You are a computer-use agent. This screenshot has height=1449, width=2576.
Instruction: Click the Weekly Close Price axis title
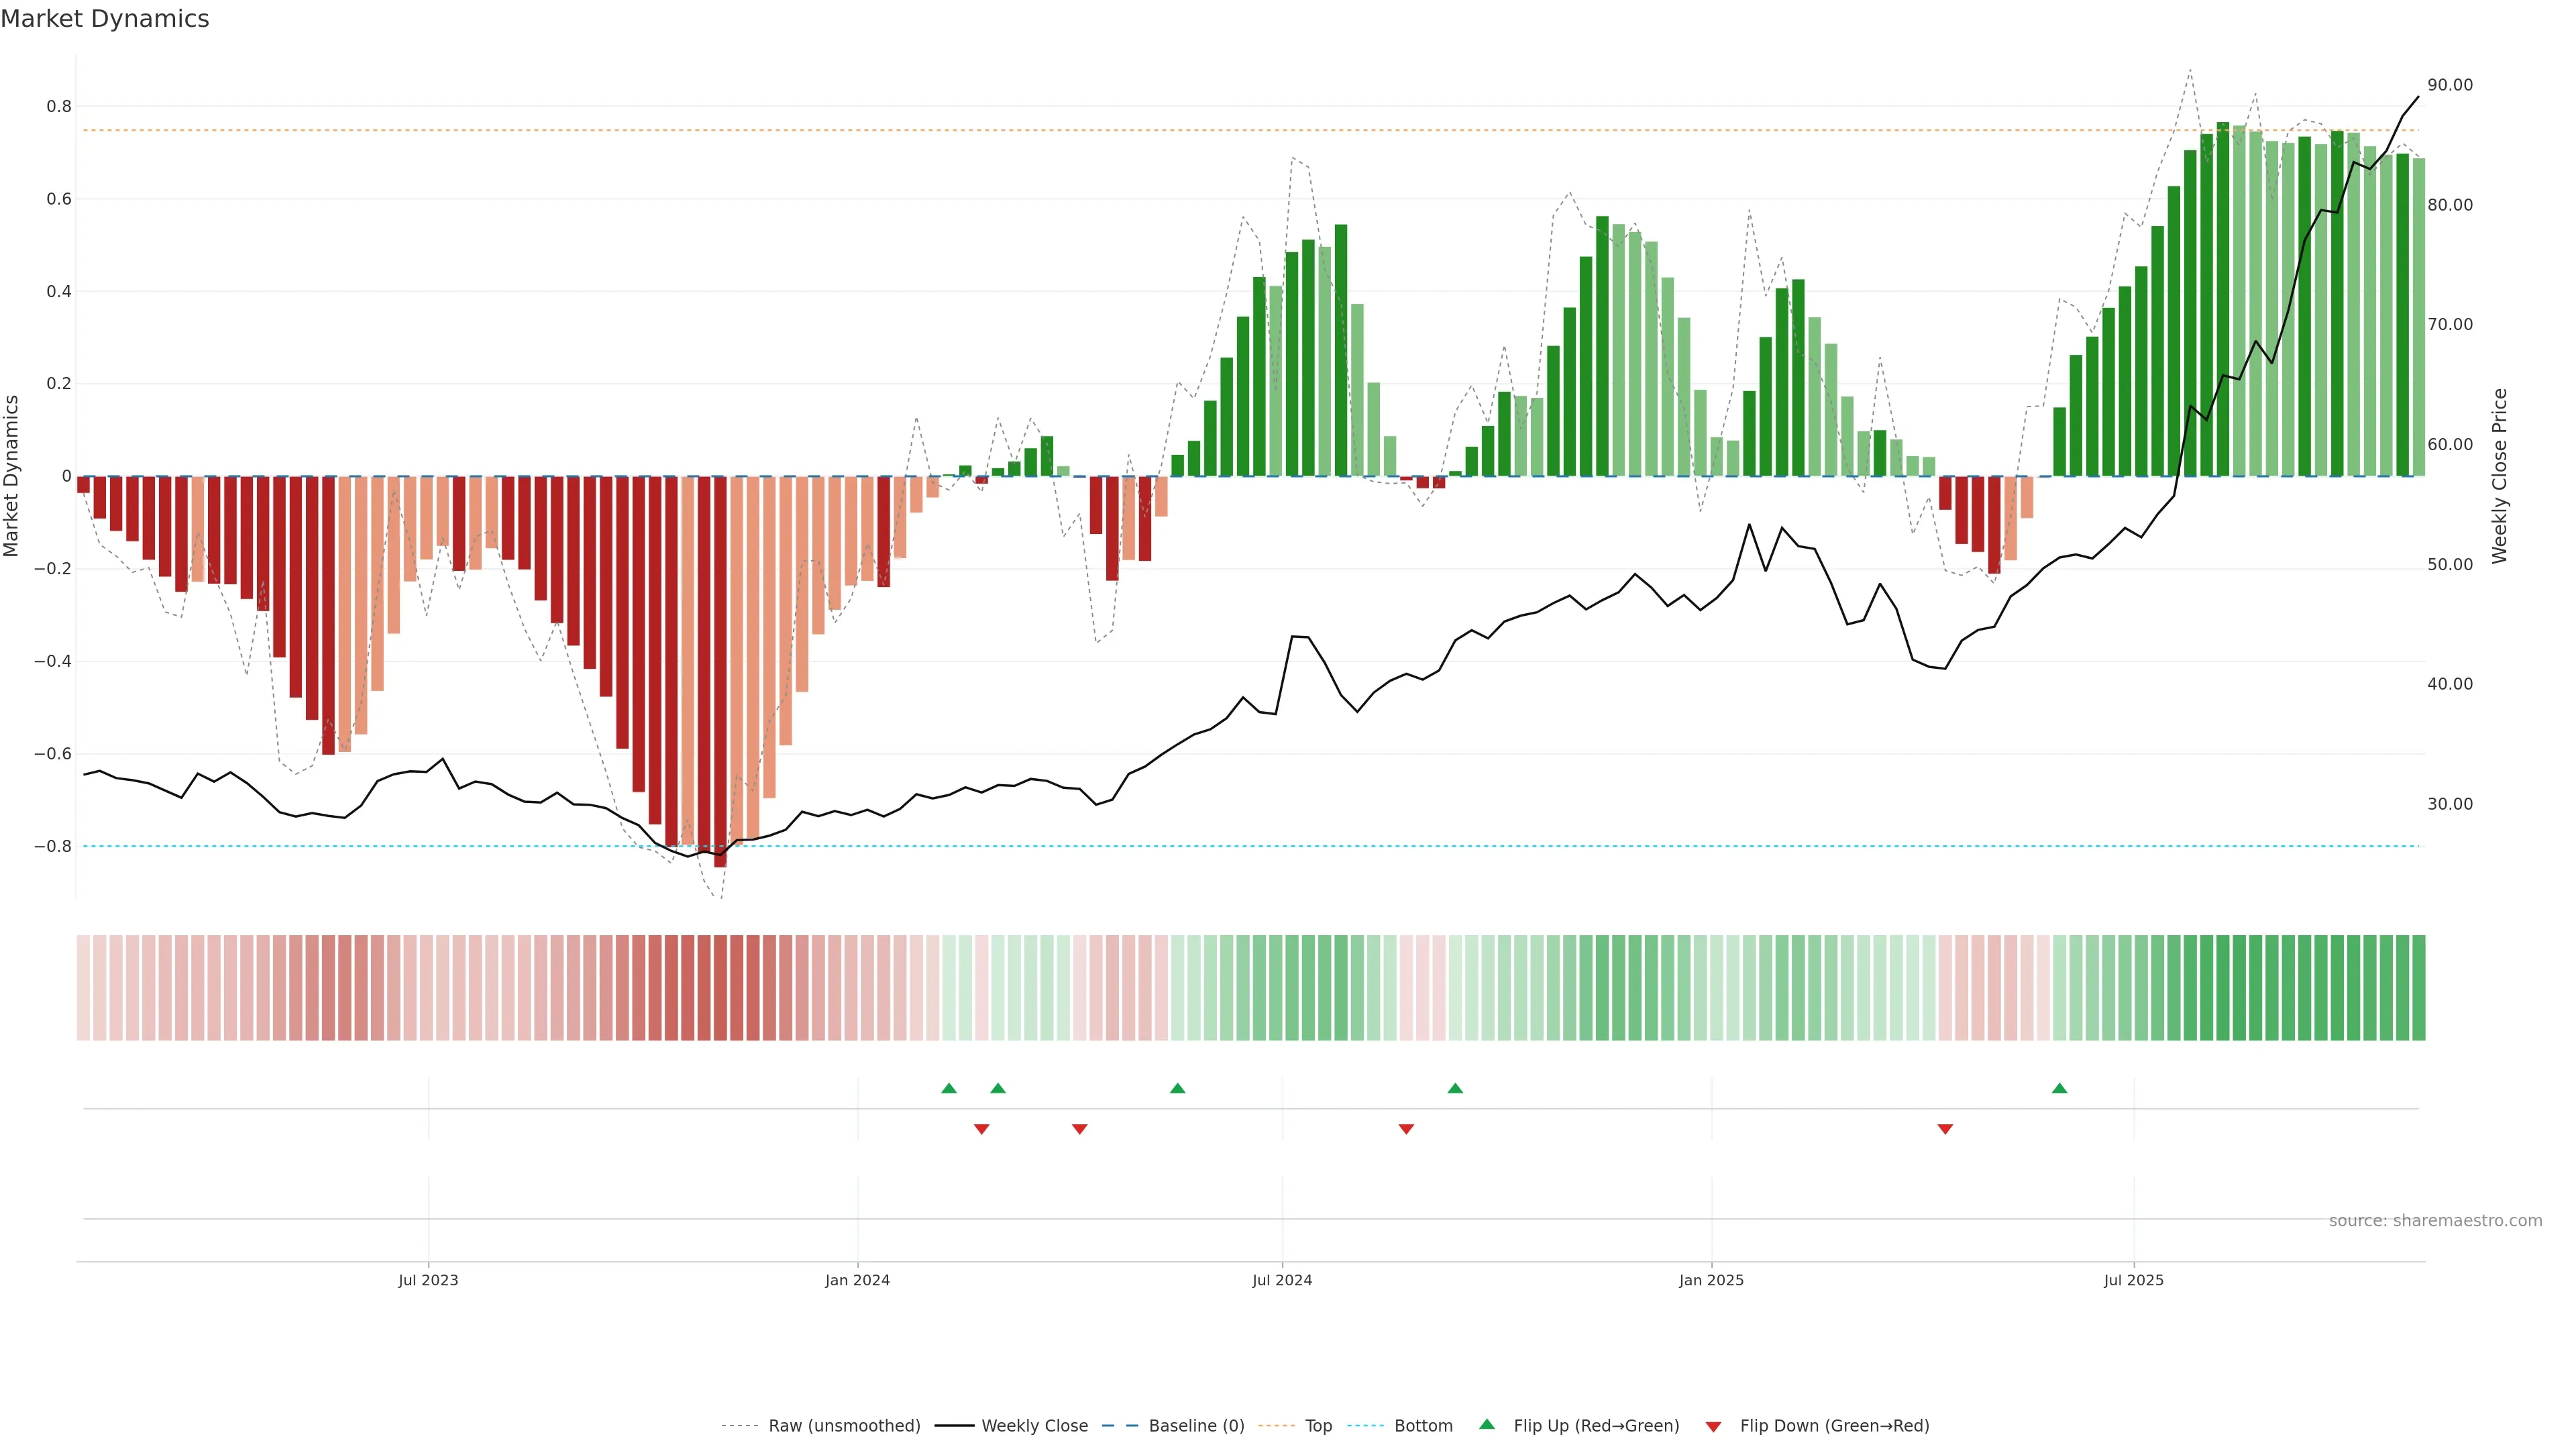click(2499, 476)
